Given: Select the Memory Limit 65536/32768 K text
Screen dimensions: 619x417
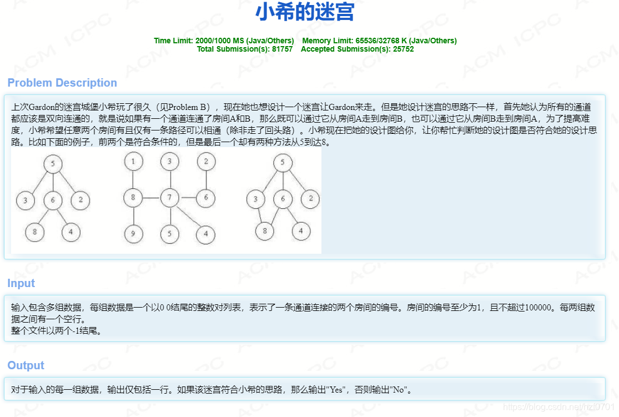Looking at the screenshot, I should click(379, 41).
